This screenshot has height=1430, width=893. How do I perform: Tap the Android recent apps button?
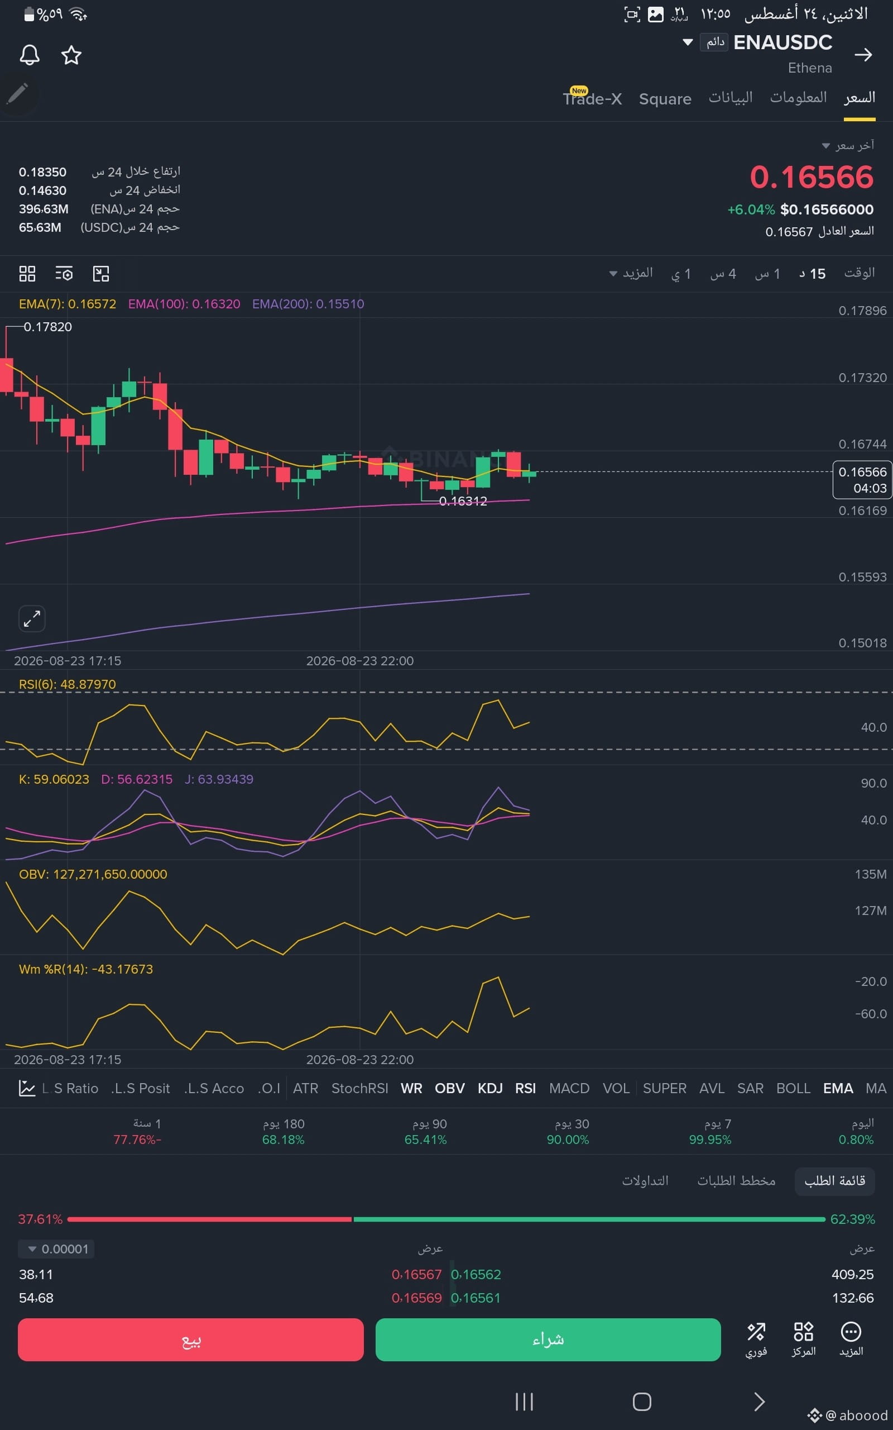tap(524, 1402)
